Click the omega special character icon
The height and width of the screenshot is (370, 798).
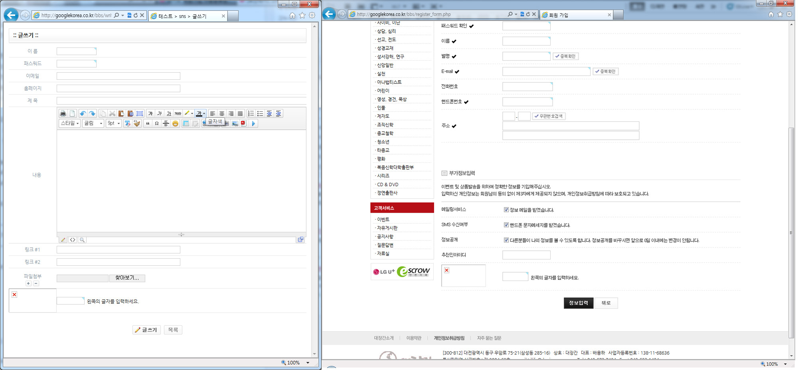pos(157,124)
